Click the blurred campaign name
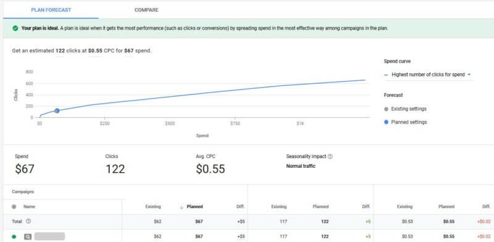Screen dimensions: 494x242 [49, 236]
